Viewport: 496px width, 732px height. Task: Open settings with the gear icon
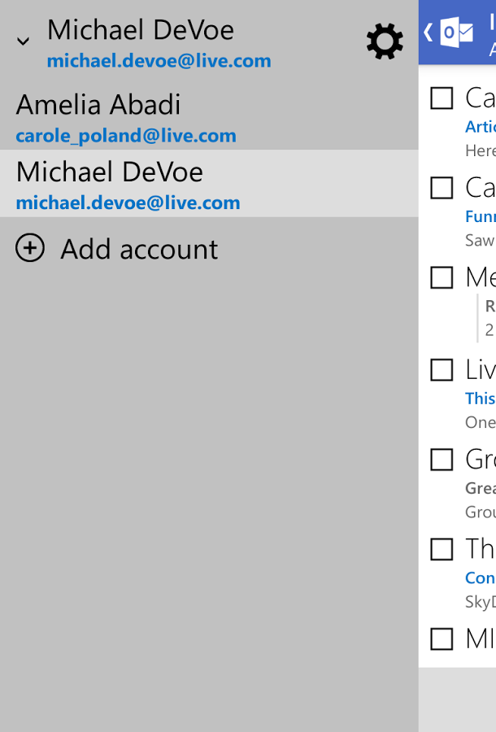coord(385,41)
